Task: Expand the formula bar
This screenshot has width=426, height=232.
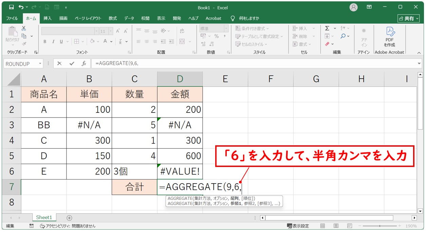Action: [420, 64]
